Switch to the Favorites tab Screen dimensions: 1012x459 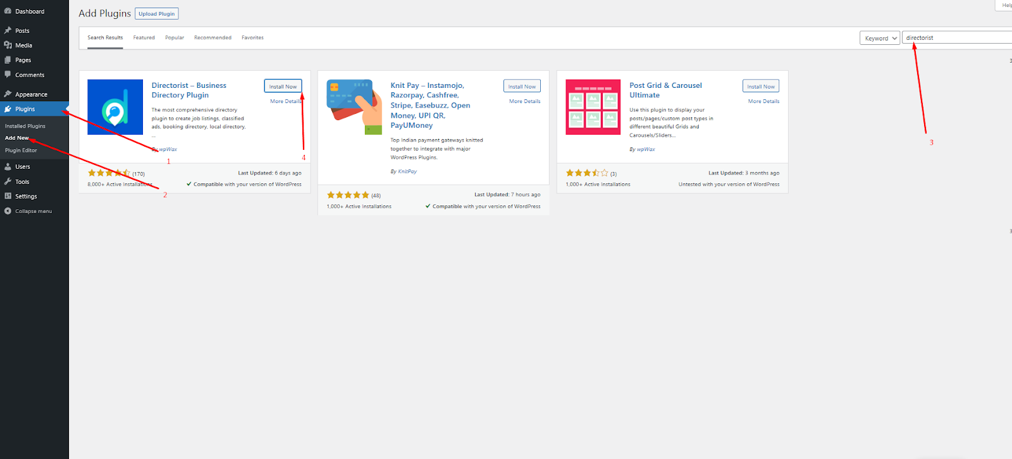[252, 38]
